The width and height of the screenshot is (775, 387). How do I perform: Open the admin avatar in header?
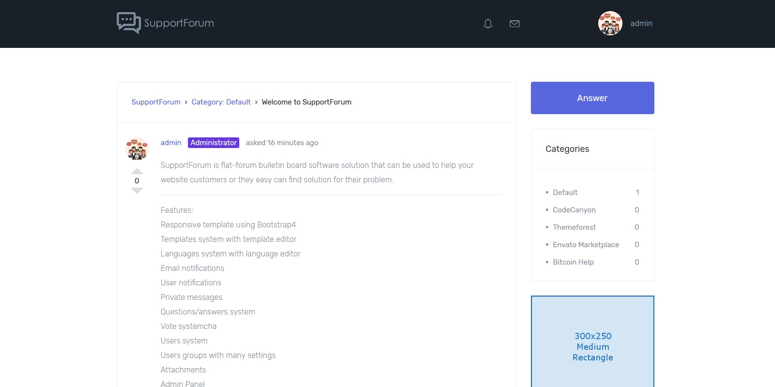(610, 23)
